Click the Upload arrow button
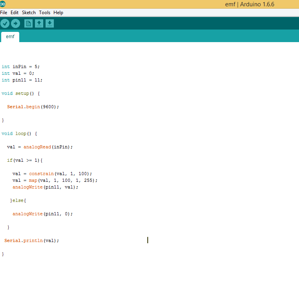 15,24
